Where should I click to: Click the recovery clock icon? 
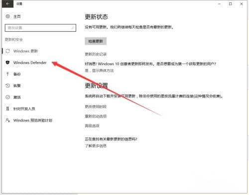click(x=7, y=85)
